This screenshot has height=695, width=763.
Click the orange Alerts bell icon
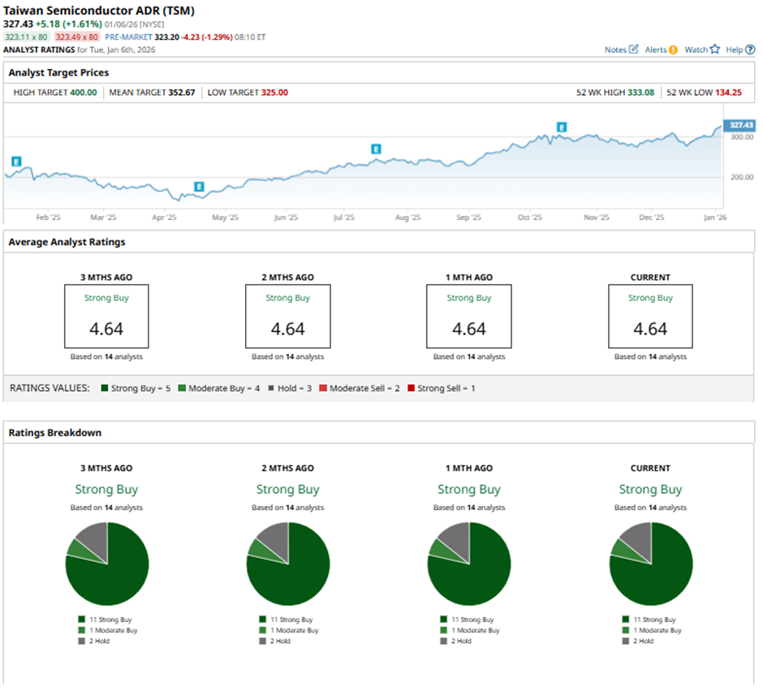(673, 50)
